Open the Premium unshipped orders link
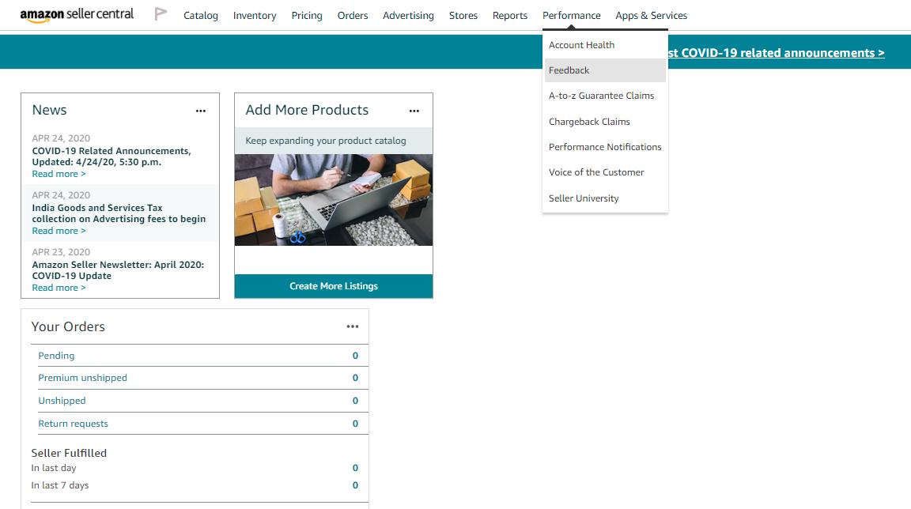This screenshot has width=911, height=509. (82, 378)
